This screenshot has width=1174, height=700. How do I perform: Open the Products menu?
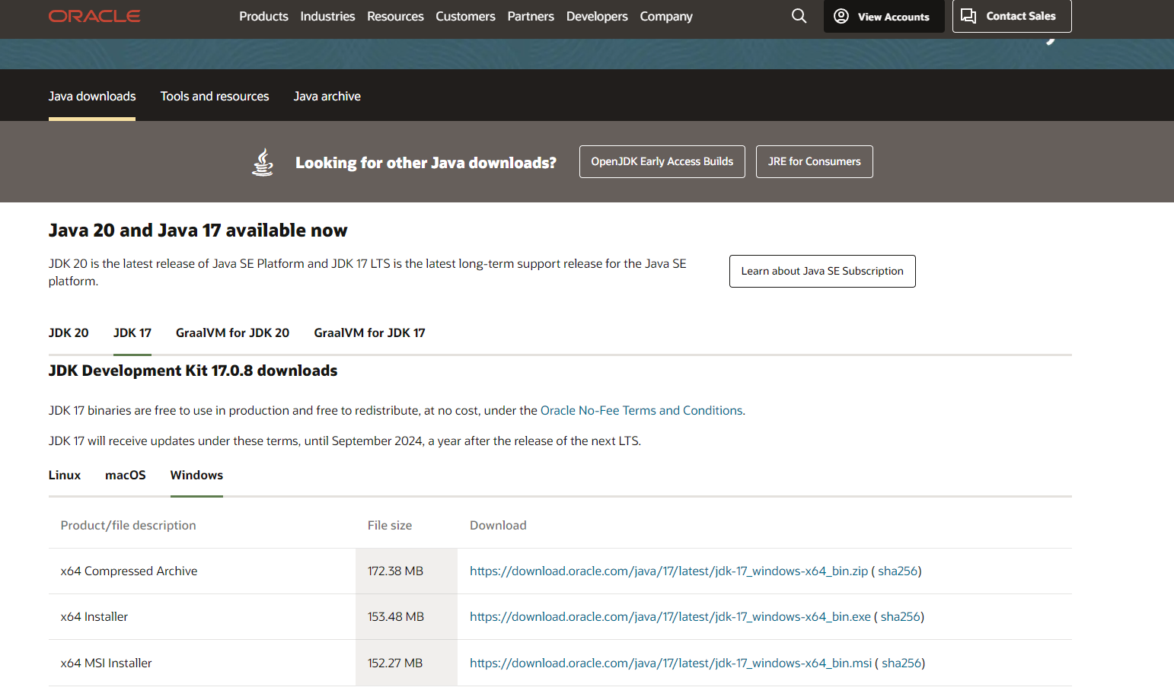coord(263,16)
